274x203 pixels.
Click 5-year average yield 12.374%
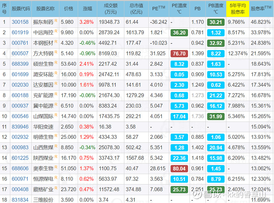(x=238, y=53)
